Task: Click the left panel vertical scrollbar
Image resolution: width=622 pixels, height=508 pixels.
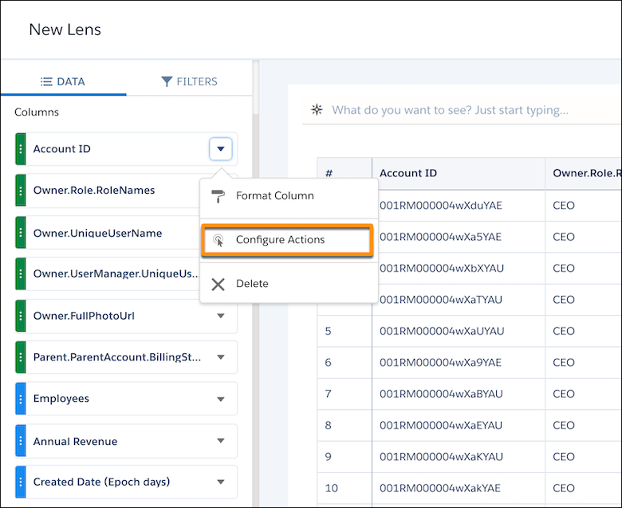Action: (256, 283)
